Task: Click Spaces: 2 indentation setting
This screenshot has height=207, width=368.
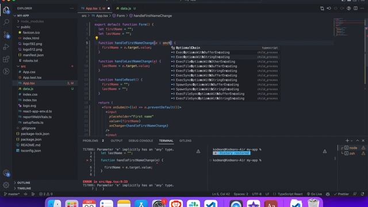Action: click(x=241, y=194)
